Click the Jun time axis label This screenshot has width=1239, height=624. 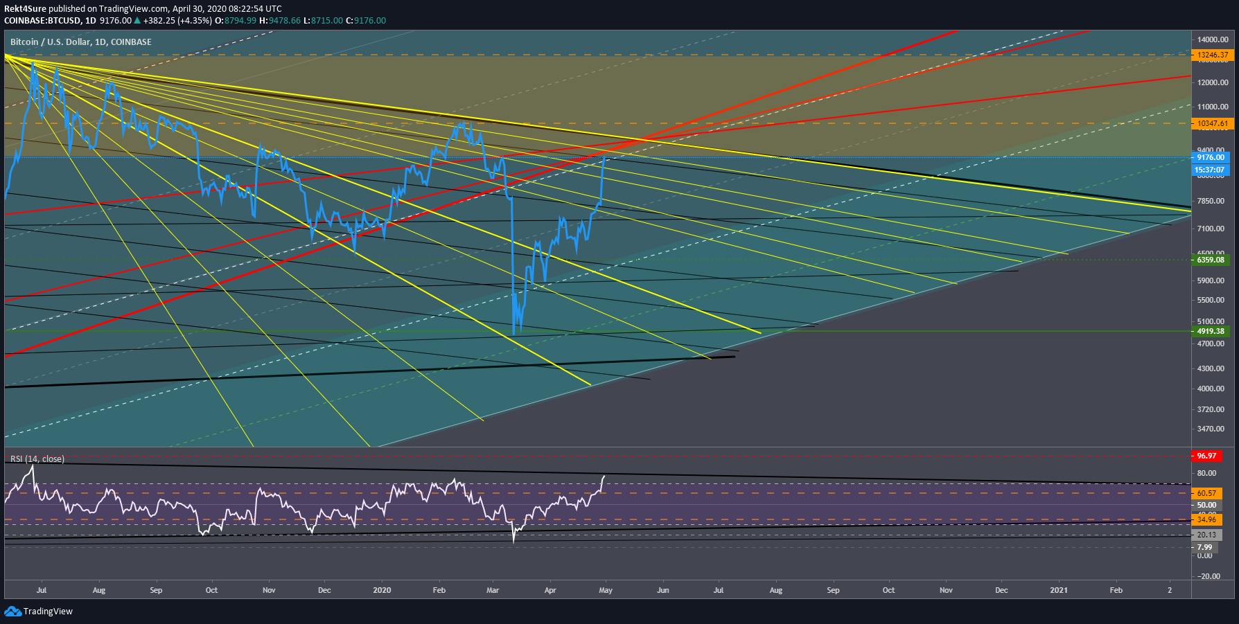(x=663, y=590)
